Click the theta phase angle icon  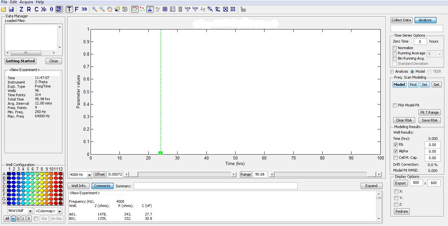(x=52, y=9)
